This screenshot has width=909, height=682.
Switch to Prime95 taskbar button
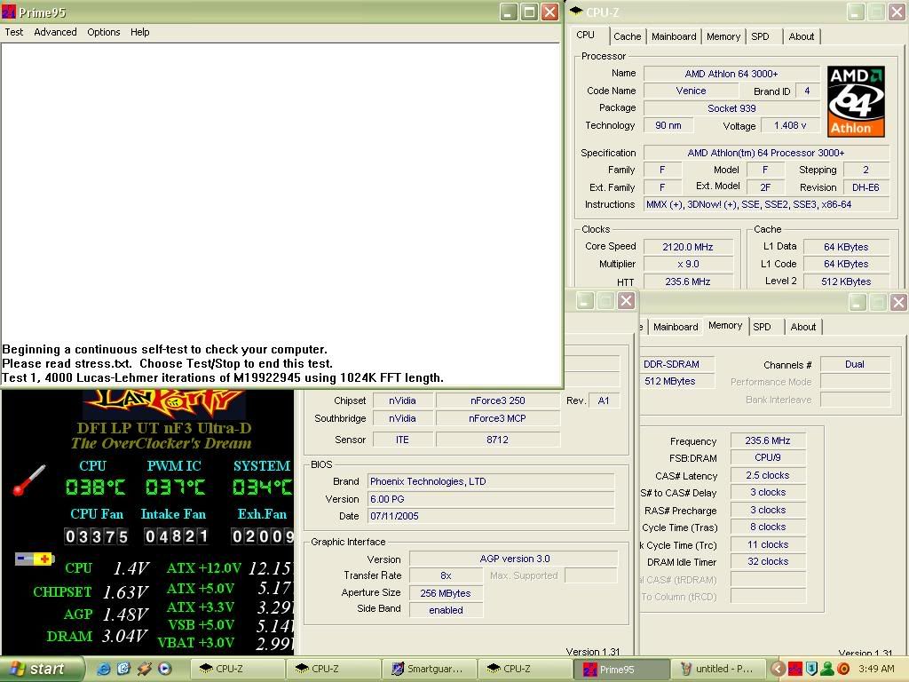(620, 669)
